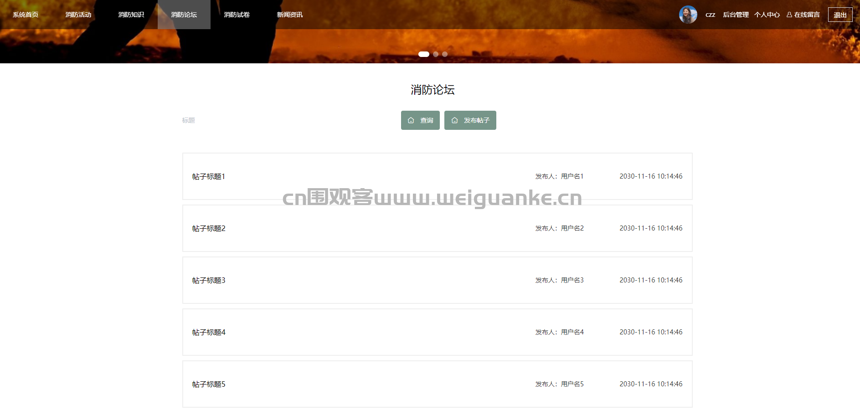Click publisher text 发布人：用户名4
The image size is (860, 410).
click(x=559, y=332)
